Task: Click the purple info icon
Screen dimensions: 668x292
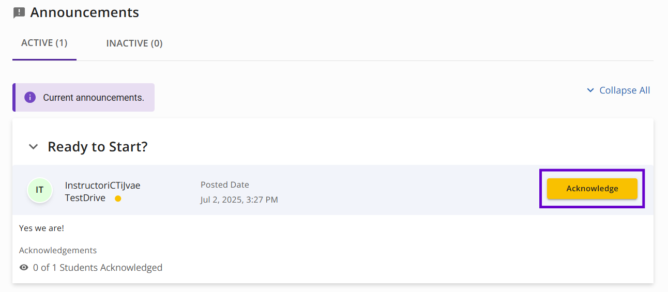Action: pos(30,97)
